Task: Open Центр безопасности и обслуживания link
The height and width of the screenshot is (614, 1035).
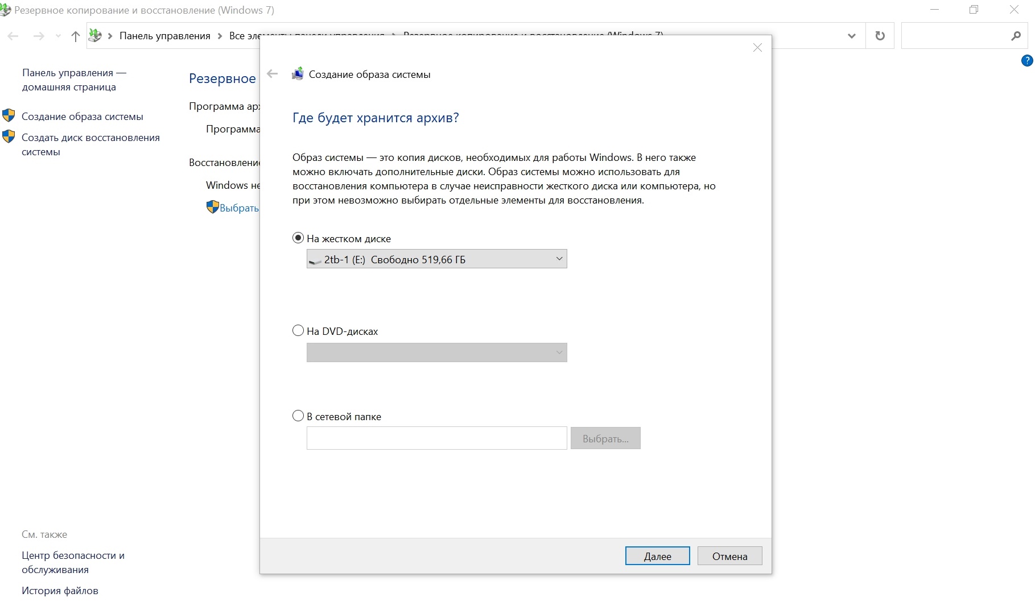Action: click(73, 562)
